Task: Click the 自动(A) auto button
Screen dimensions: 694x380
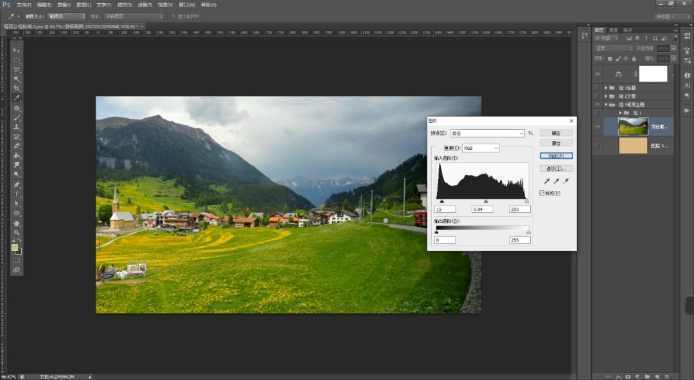Action: tap(556, 156)
